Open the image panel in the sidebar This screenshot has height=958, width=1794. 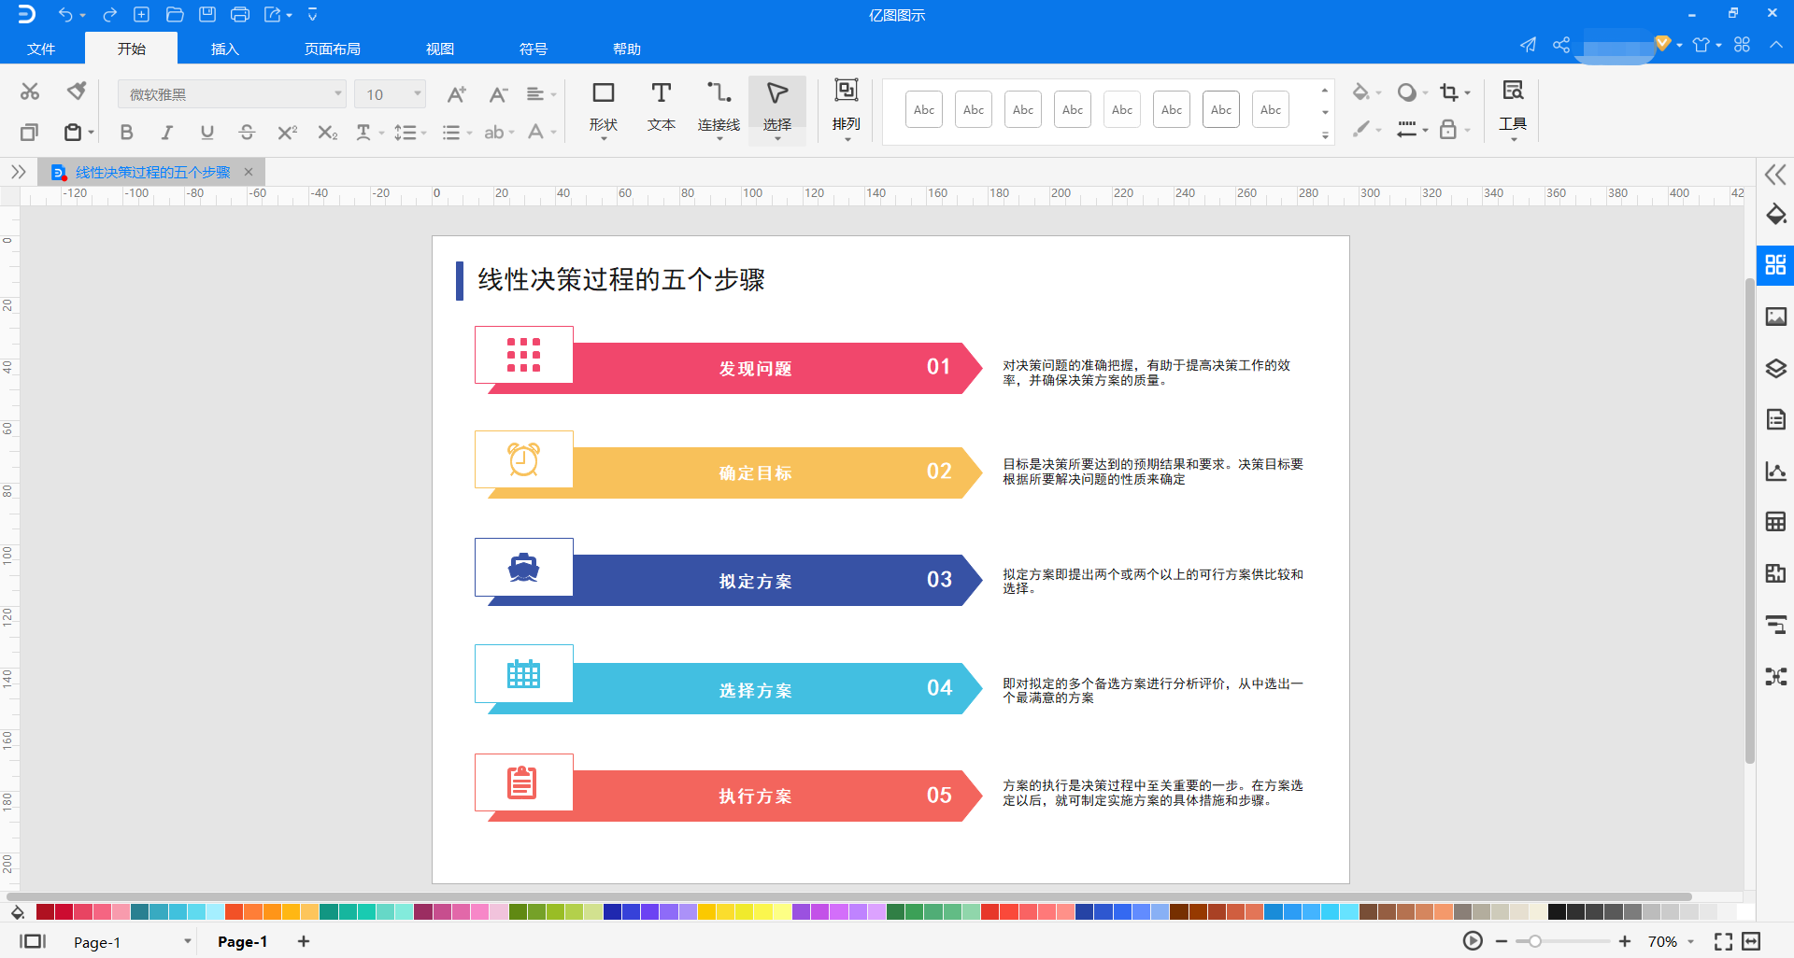point(1775,317)
